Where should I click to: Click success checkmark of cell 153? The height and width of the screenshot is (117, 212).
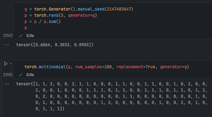(x=20, y=75)
